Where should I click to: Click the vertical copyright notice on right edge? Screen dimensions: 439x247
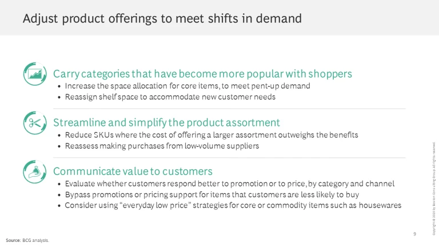434,188
